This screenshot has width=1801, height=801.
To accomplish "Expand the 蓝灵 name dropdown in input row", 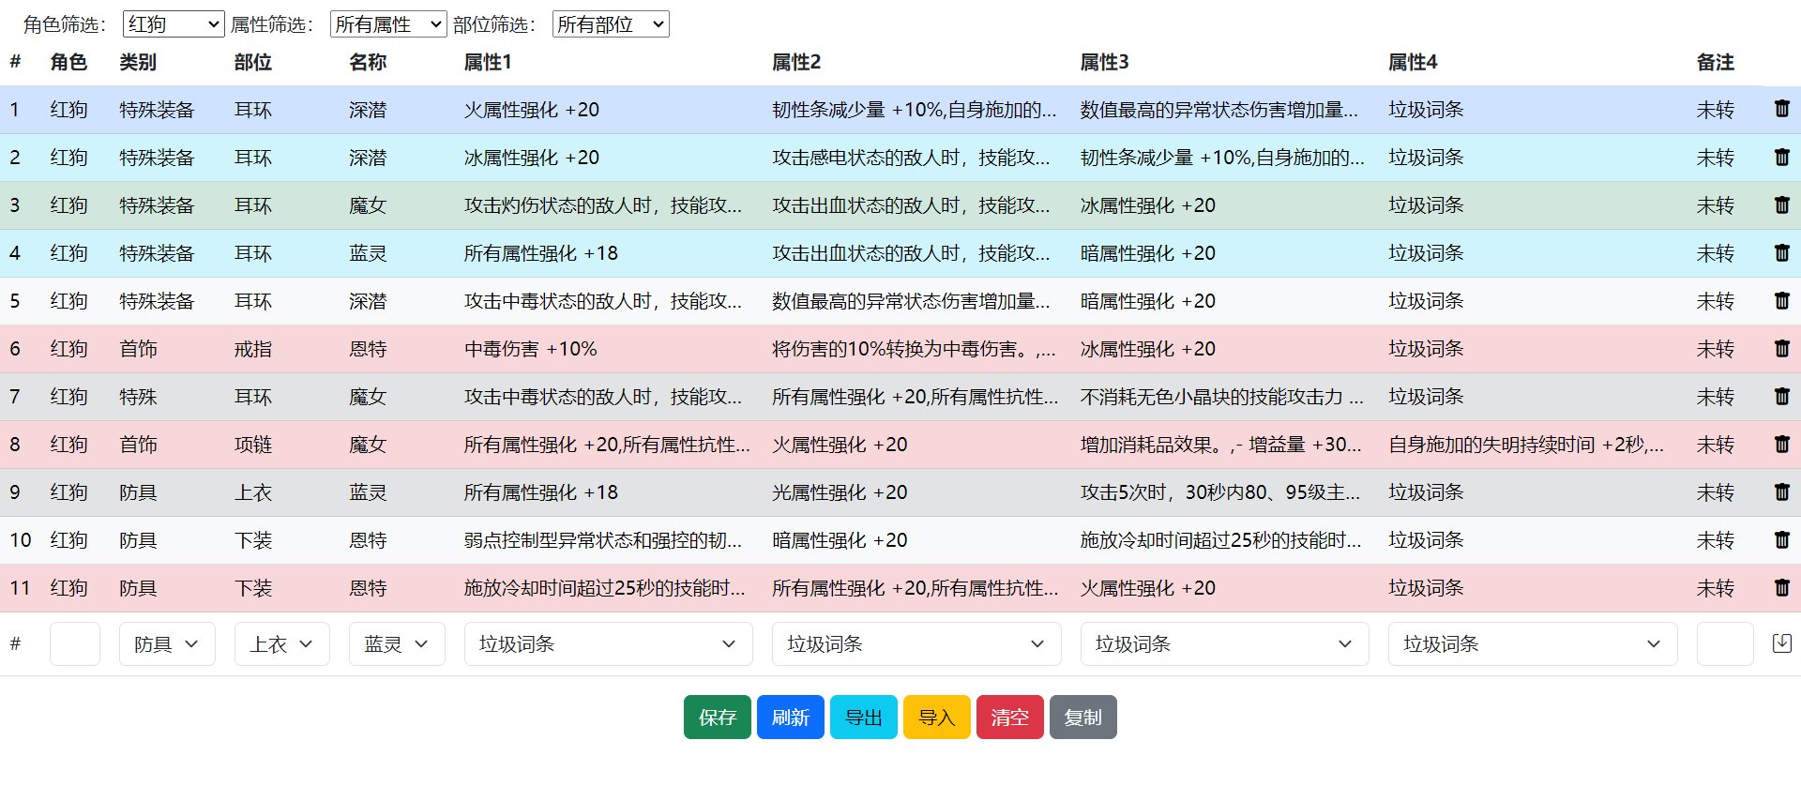I will coord(397,644).
